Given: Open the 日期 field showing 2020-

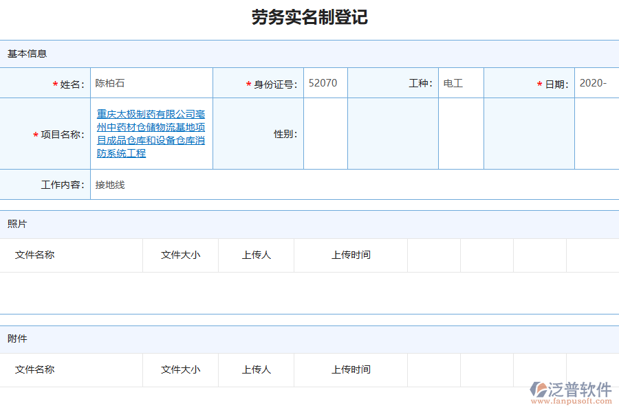Looking at the screenshot, I should [597, 82].
